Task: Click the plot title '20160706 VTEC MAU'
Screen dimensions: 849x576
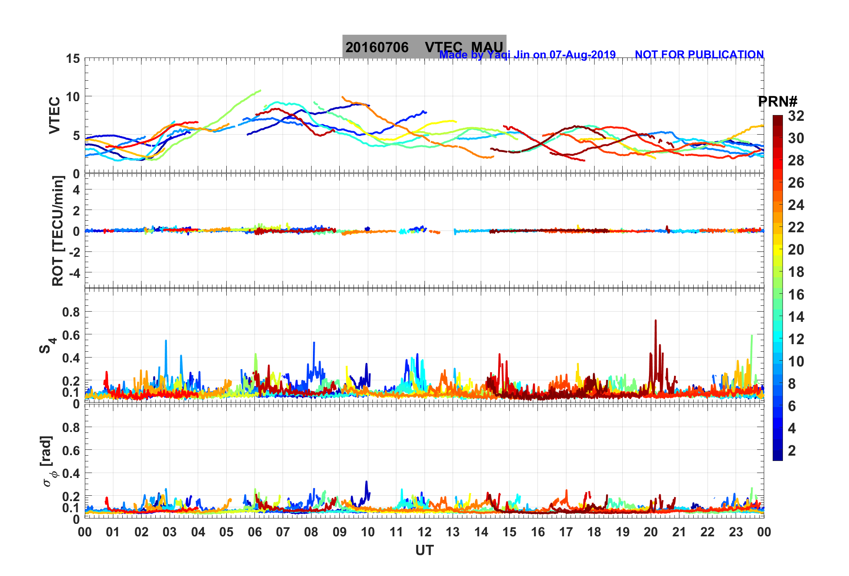Action: (424, 47)
